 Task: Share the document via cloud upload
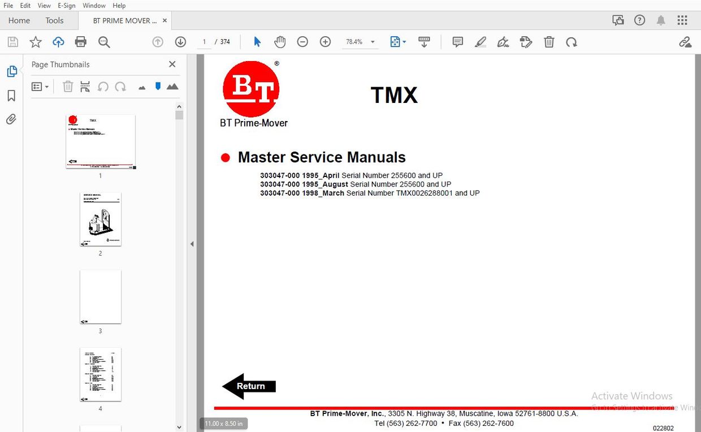pyautogui.click(x=58, y=41)
